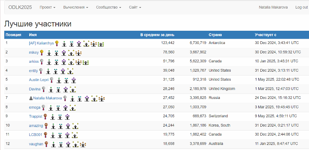
Task: Click the В среднем за день column header
Action: [x=157, y=35]
